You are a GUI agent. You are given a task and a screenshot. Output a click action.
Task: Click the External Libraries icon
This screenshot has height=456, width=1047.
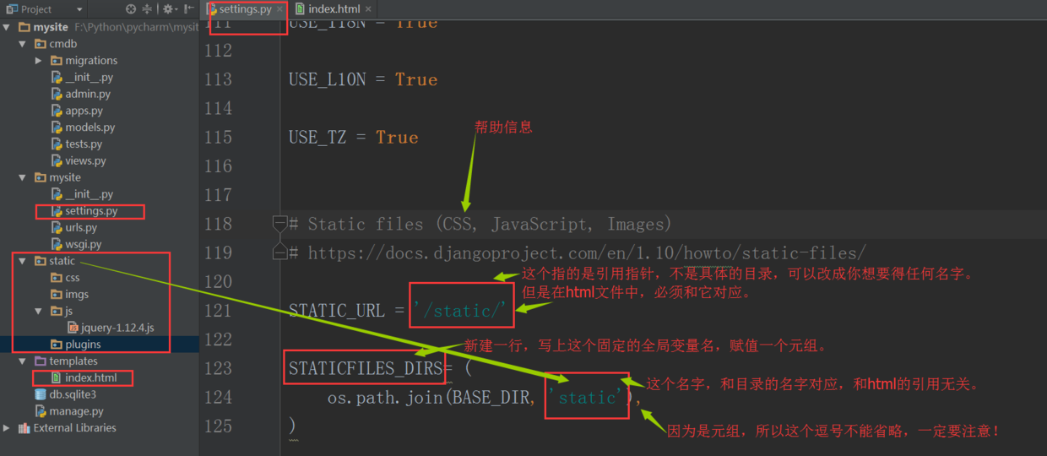click(x=24, y=428)
